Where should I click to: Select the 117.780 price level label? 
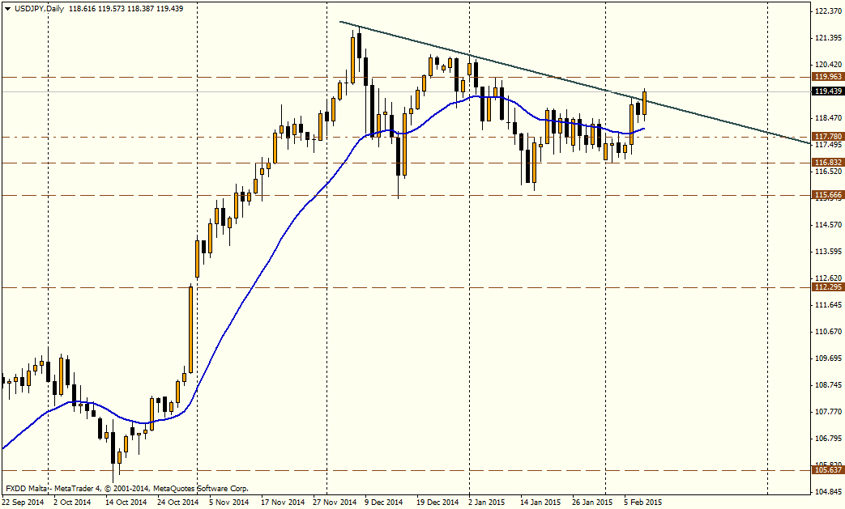tap(827, 137)
